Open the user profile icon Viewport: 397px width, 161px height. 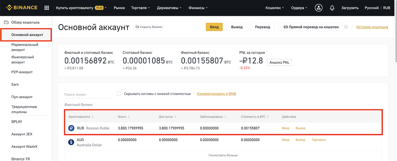click(319, 8)
